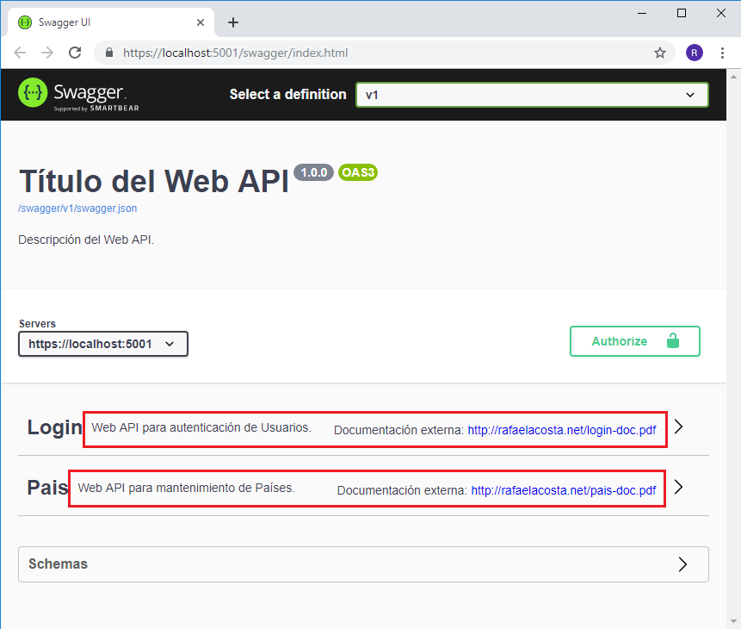Select the Swagger UI browser tab
This screenshot has width=741, height=629.
tap(112, 22)
